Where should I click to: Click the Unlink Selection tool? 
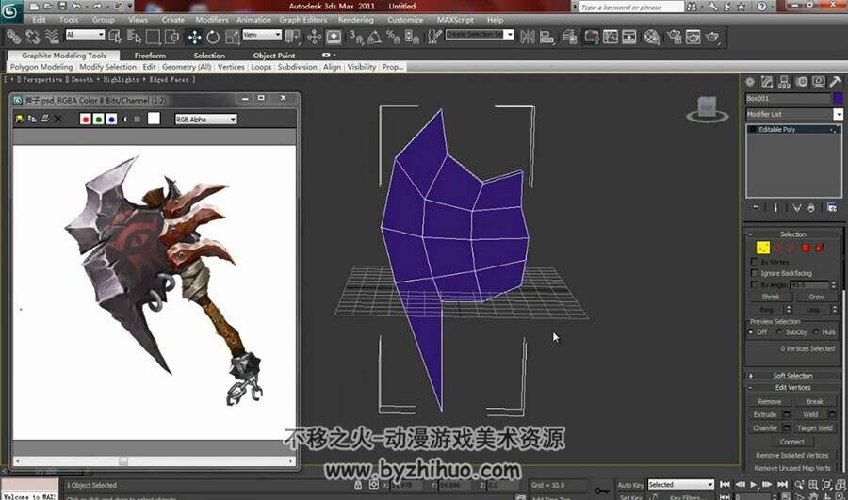pyautogui.click(x=32, y=37)
